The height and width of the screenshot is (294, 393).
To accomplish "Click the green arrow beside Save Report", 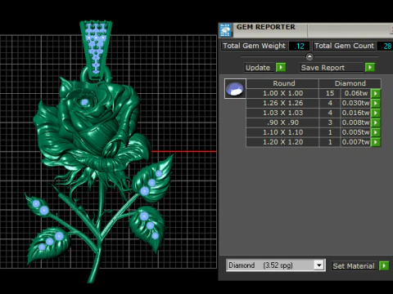I will pyautogui.click(x=370, y=67).
